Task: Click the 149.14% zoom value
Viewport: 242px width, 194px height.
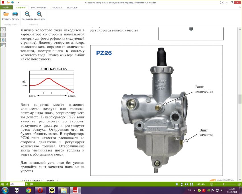Action: tap(200, 184)
